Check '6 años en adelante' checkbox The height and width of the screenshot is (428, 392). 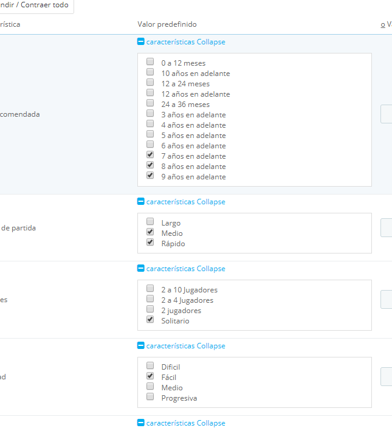(150, 145)
